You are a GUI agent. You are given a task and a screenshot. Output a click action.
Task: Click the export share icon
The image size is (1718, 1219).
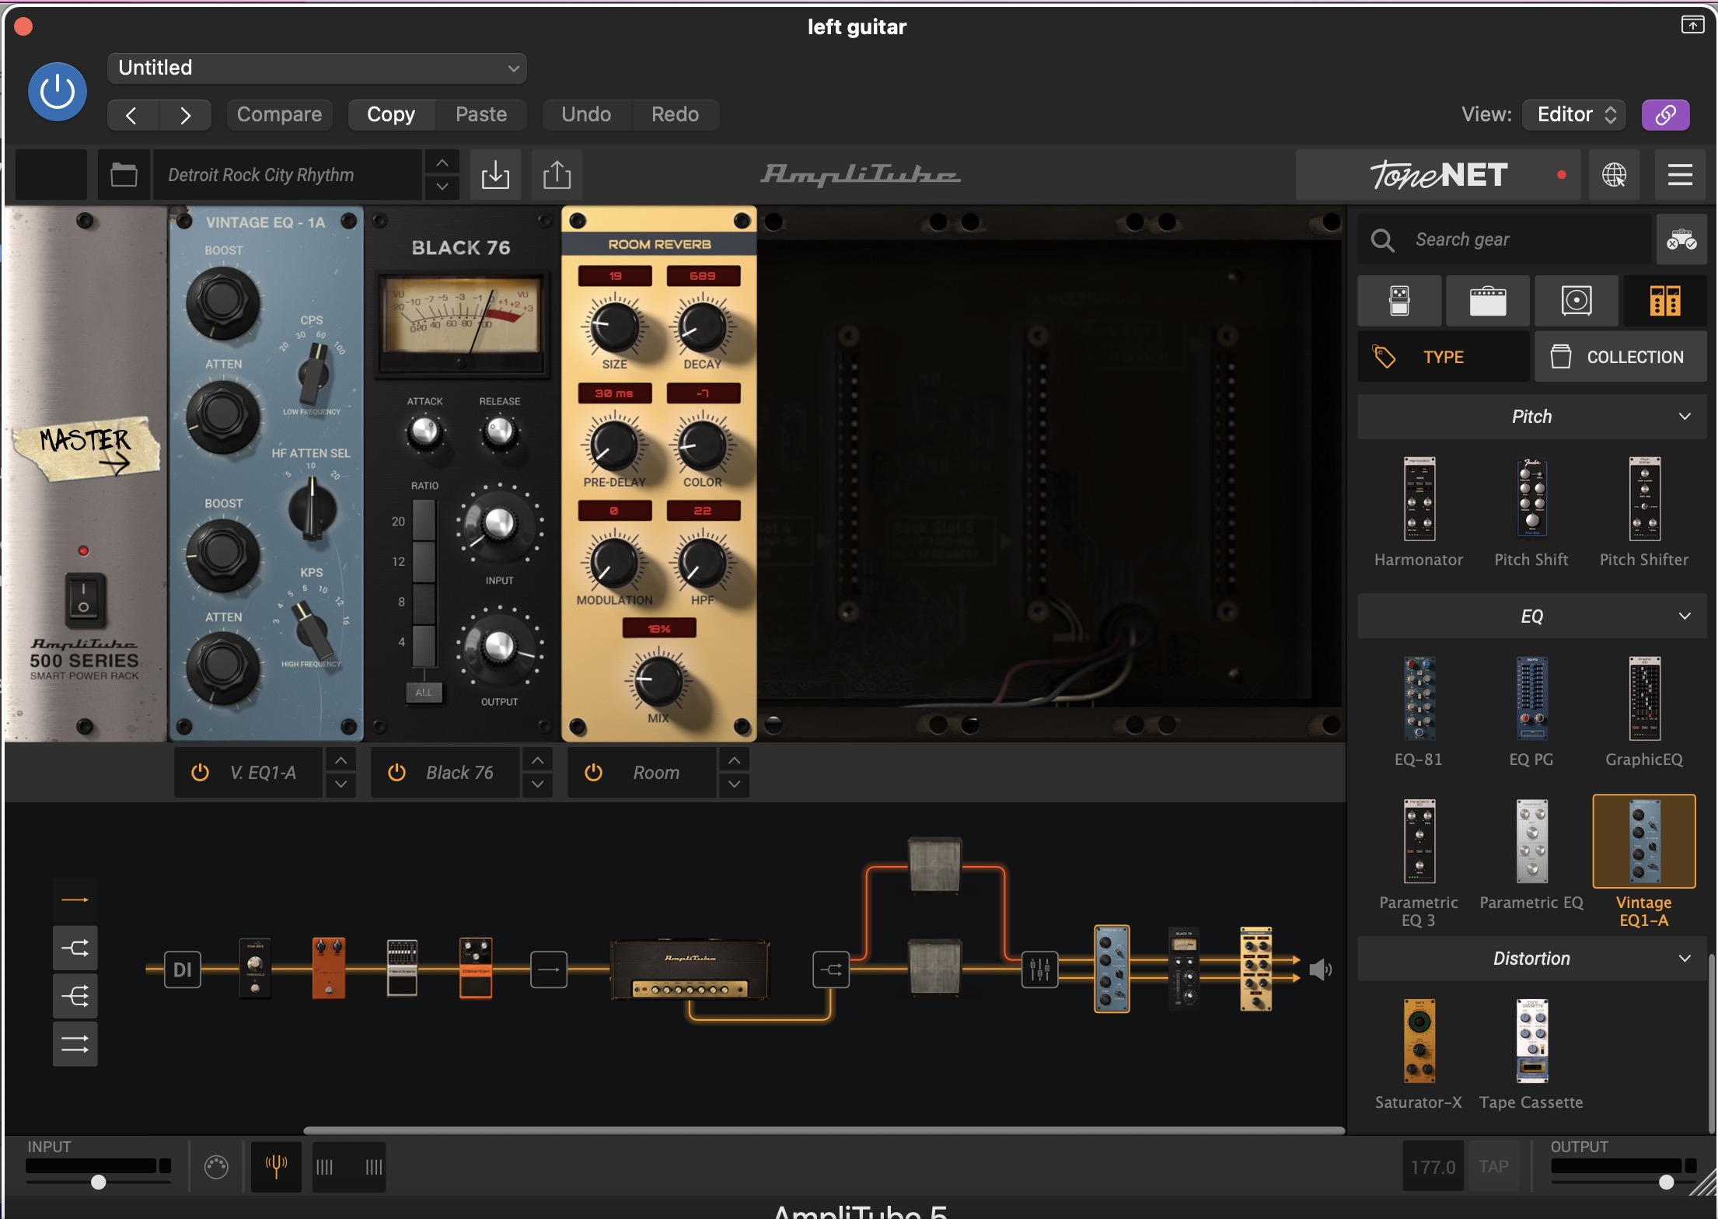point(557,174)
